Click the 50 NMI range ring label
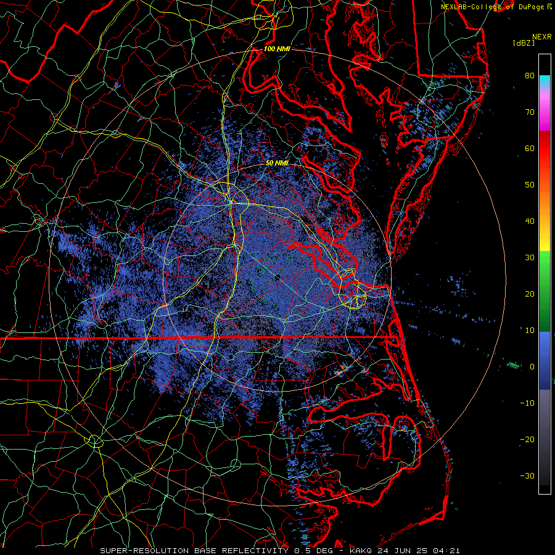The height and width of the screenshot is (555, 555). (x=277, y=163)
